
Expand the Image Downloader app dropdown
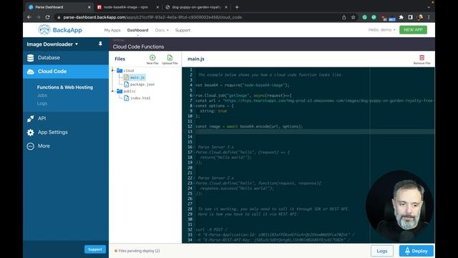point(52,44)
